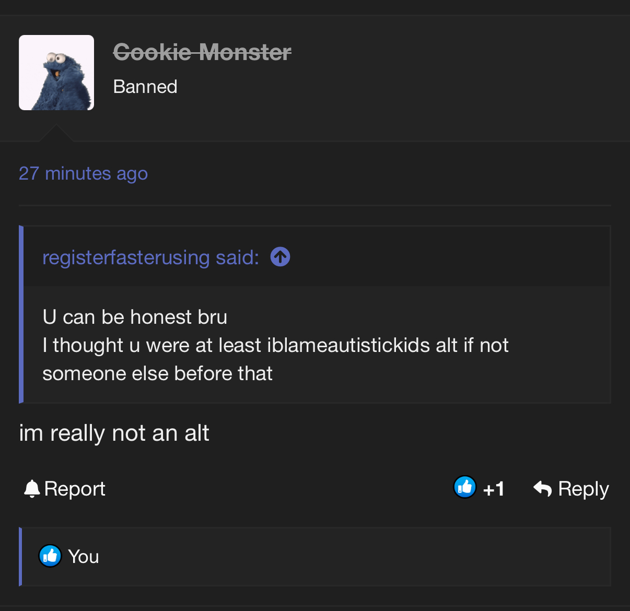
Task: Toggle the thumbs-up like beside +1
Action: point(464,487)
